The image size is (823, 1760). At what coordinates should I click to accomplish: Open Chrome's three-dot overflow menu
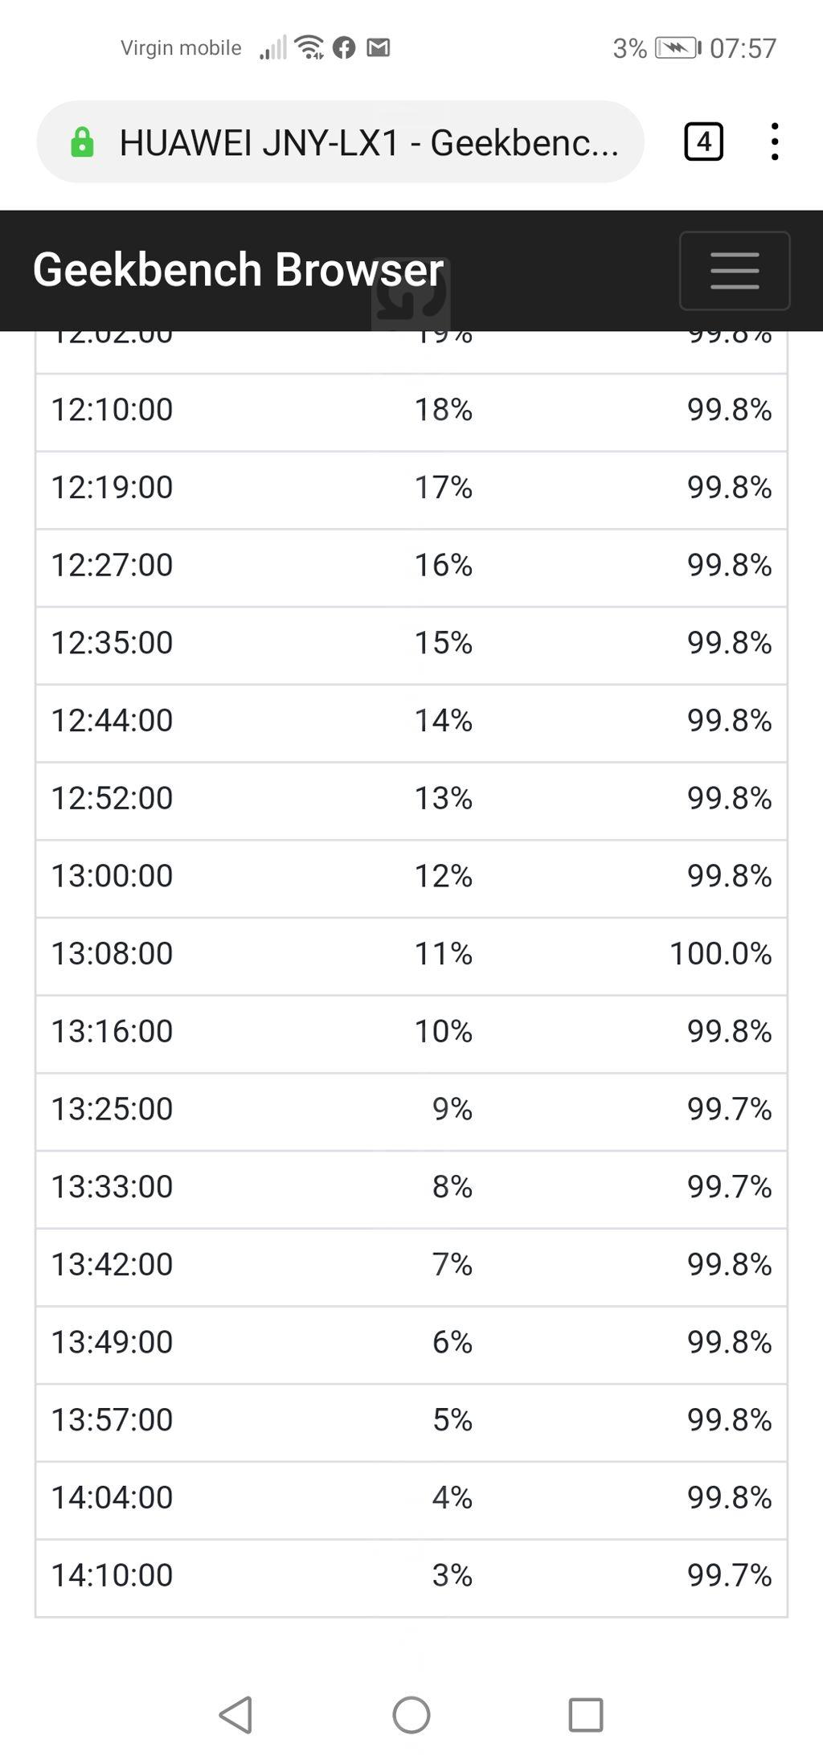774,142
